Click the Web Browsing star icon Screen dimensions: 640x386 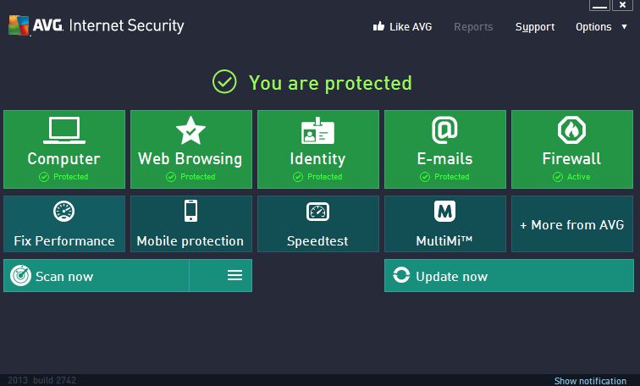coord(190,130)
